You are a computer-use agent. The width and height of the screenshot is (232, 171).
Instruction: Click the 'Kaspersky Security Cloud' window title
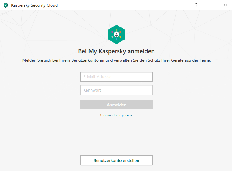34,5
